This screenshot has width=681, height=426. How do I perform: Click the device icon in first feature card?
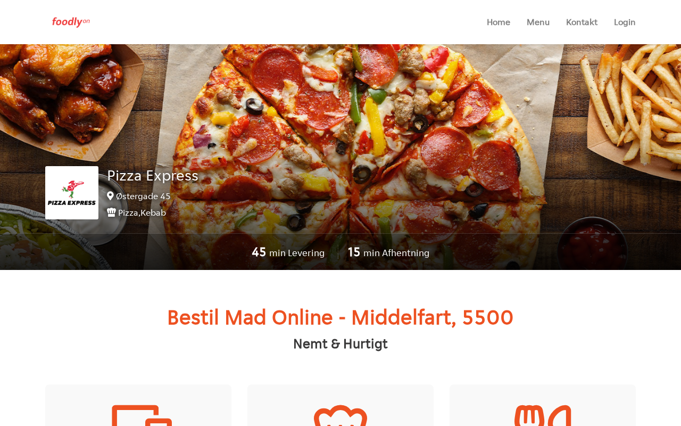click(x=142, y=415)
